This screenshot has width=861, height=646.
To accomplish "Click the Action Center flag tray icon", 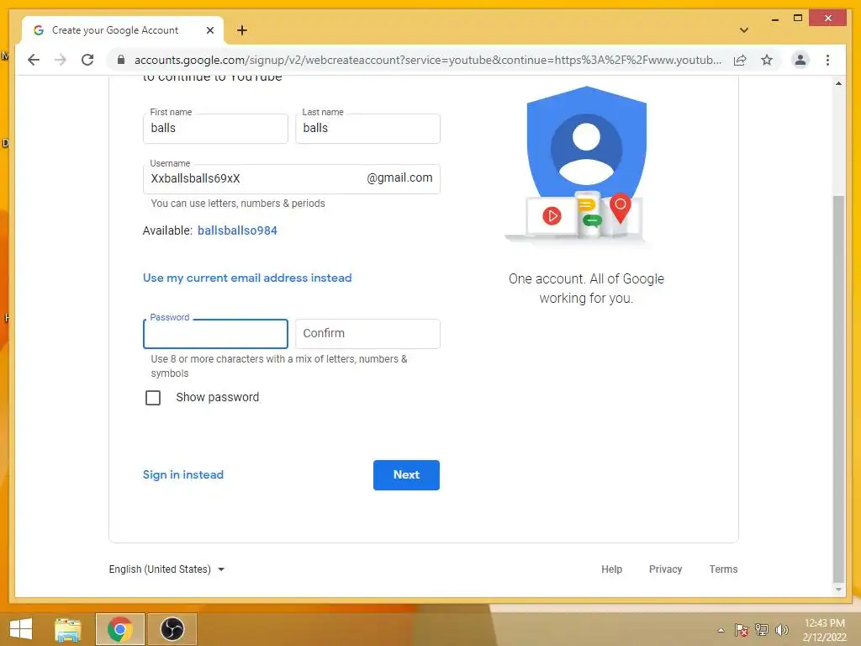I will [741, 630].
